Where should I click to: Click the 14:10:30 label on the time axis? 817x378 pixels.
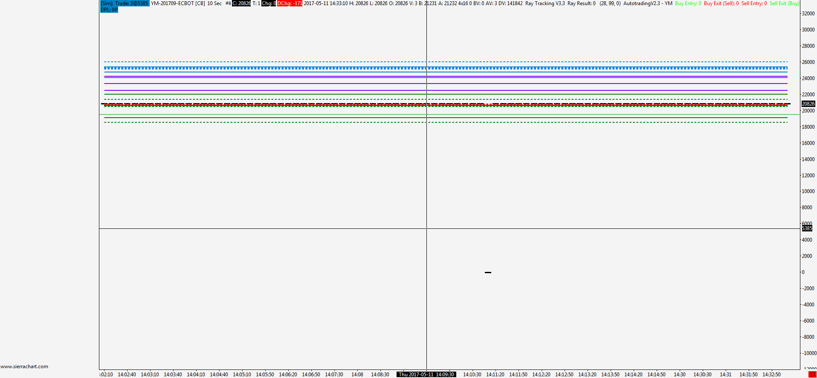point(472,375)
